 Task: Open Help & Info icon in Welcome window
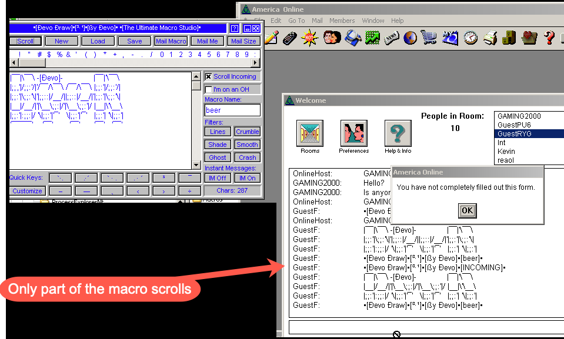pos(398,133)
